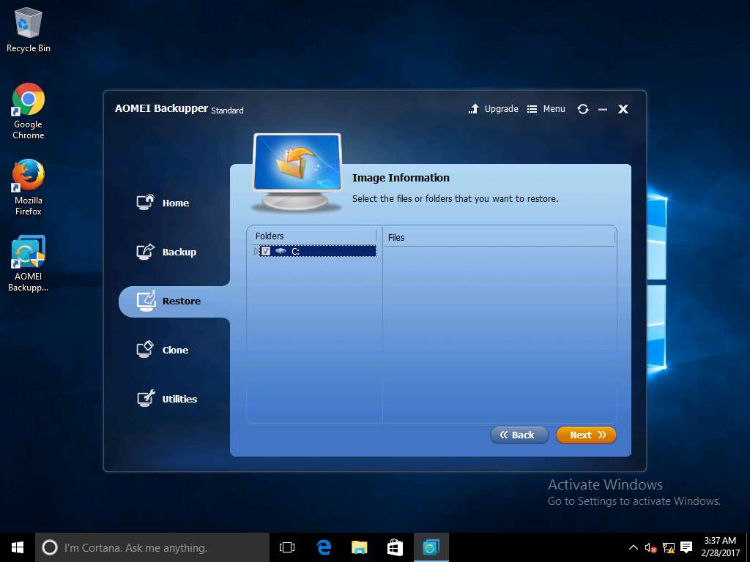Open the Windows Start menu

pos(18,547)
